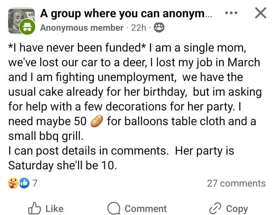Click the post body text paragraph
This screenshot has height=215, width=274.
pos(133,107)
